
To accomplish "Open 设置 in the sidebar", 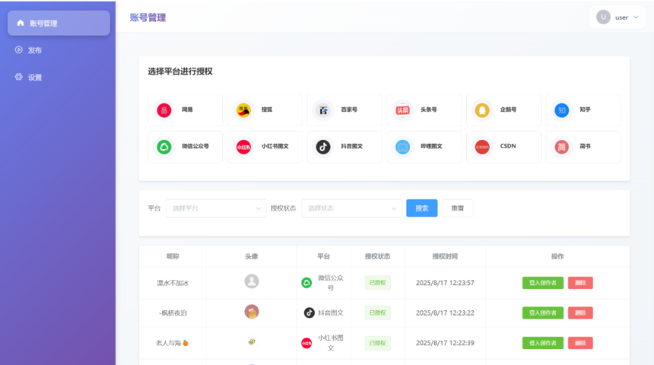I will 59,77.
